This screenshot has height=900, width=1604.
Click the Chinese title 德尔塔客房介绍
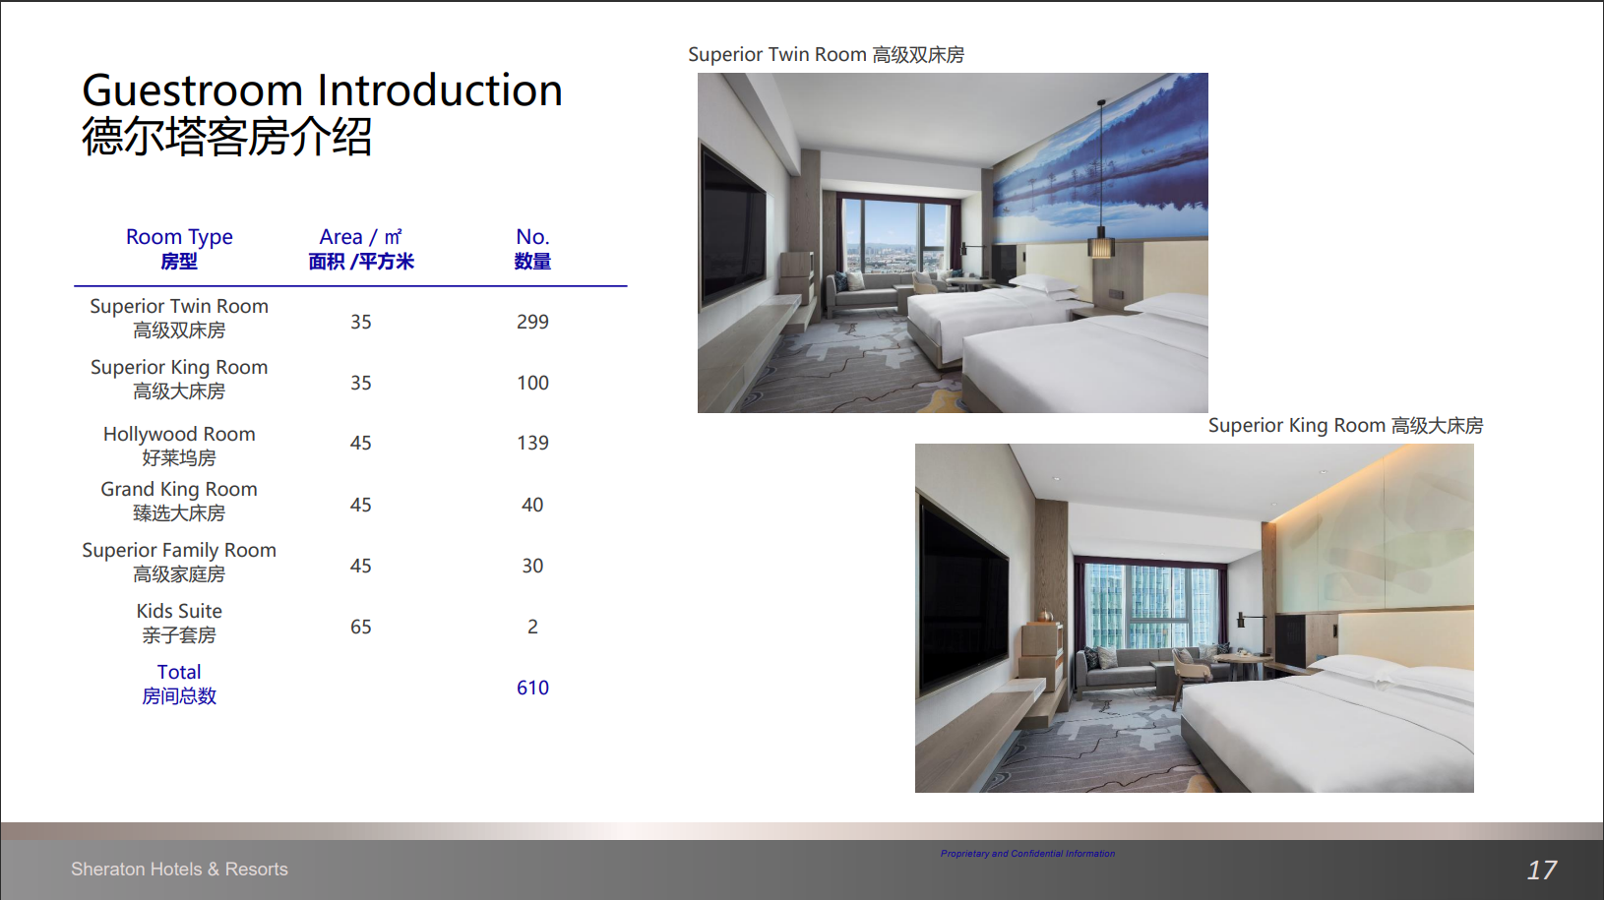click(227, 137)
